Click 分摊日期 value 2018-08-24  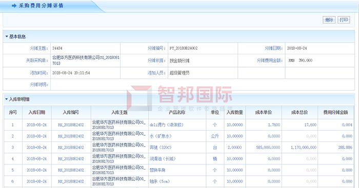297,48
